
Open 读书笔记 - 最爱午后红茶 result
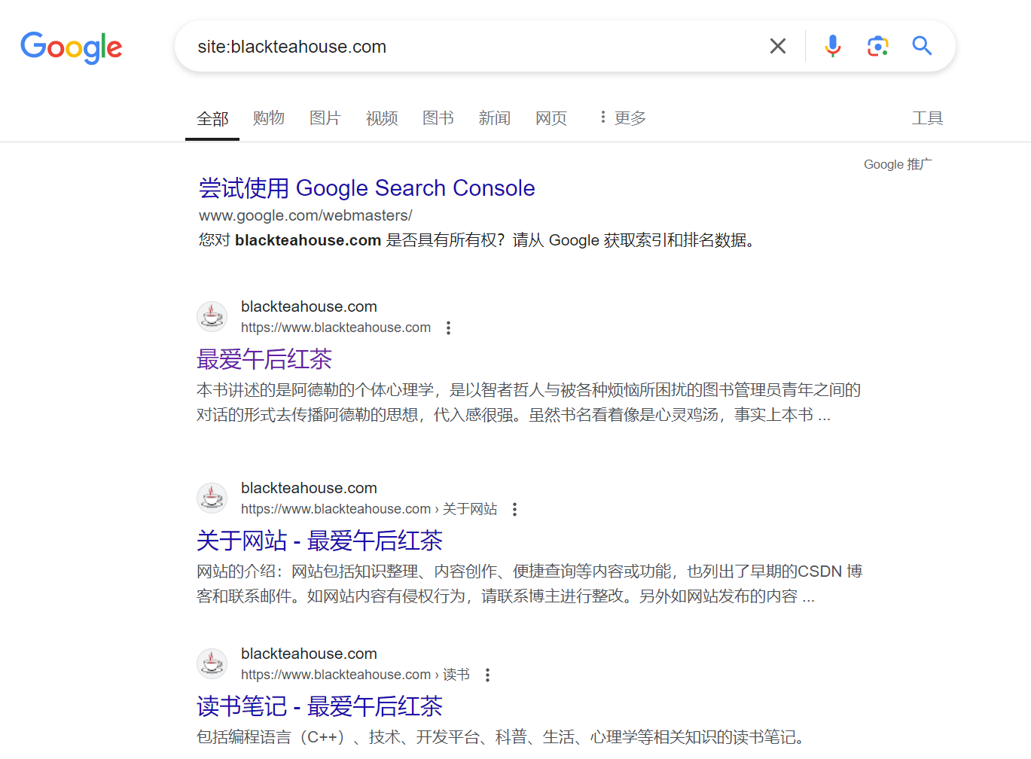(319, 706)
